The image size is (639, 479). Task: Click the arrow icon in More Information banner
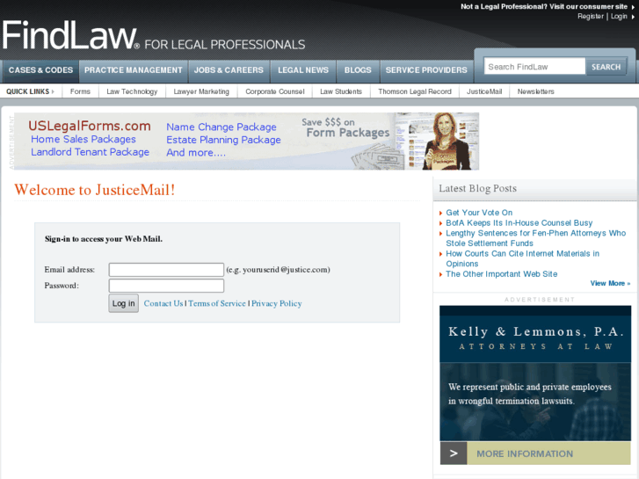[454, 454]
